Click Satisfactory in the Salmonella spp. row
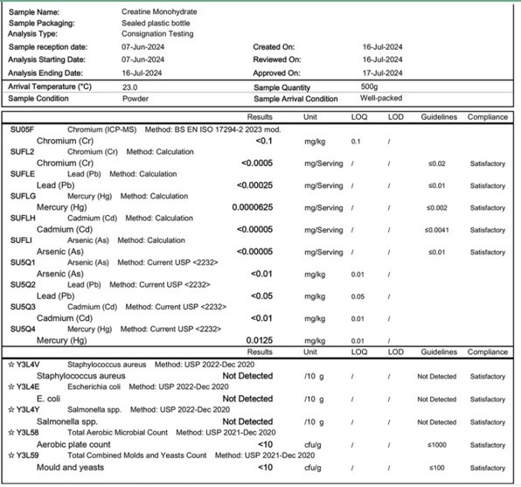Screen dimensions: 521x487 click(488, 422)
